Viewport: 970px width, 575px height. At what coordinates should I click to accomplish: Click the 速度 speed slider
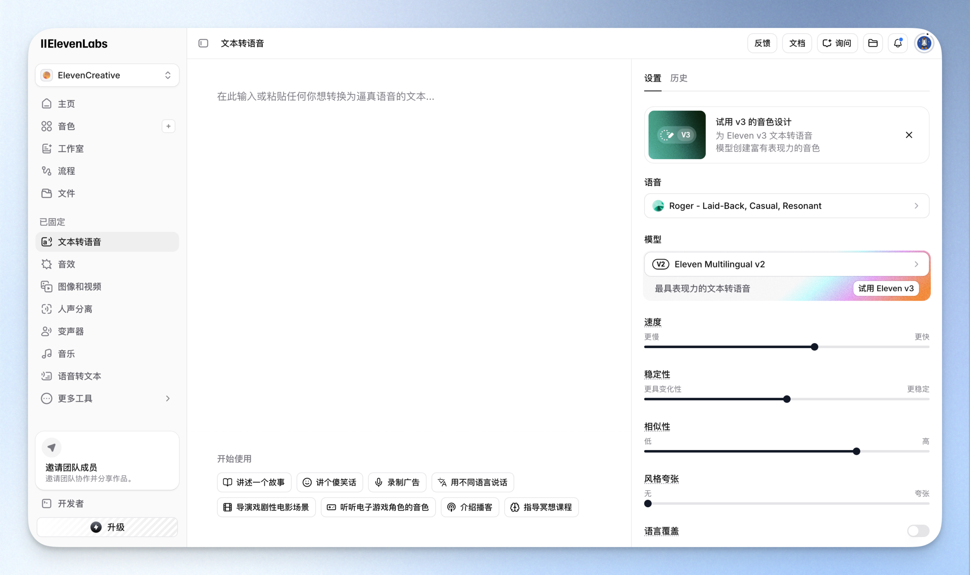pos(786,347)
